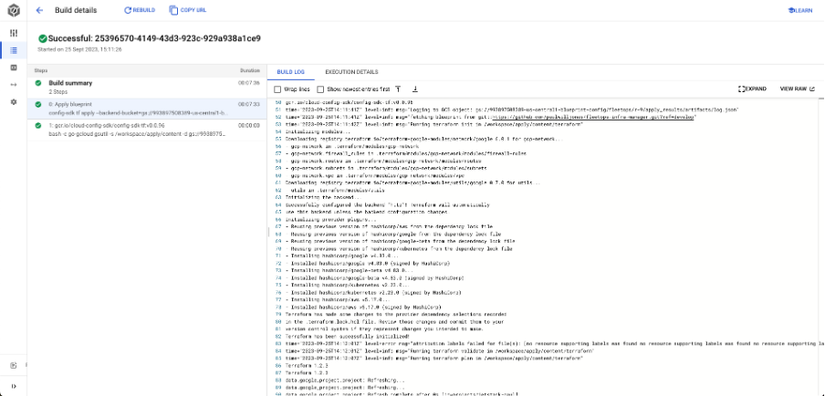This screenshot has width=825, height=396.
Task: Click log line 'Running terraform plan'
Action: click(433, 358)
